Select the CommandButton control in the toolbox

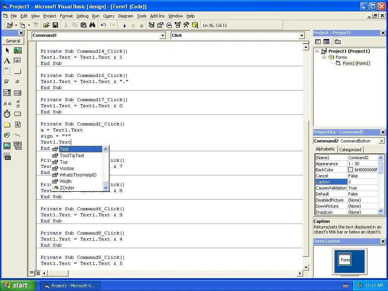pos(17,72)
